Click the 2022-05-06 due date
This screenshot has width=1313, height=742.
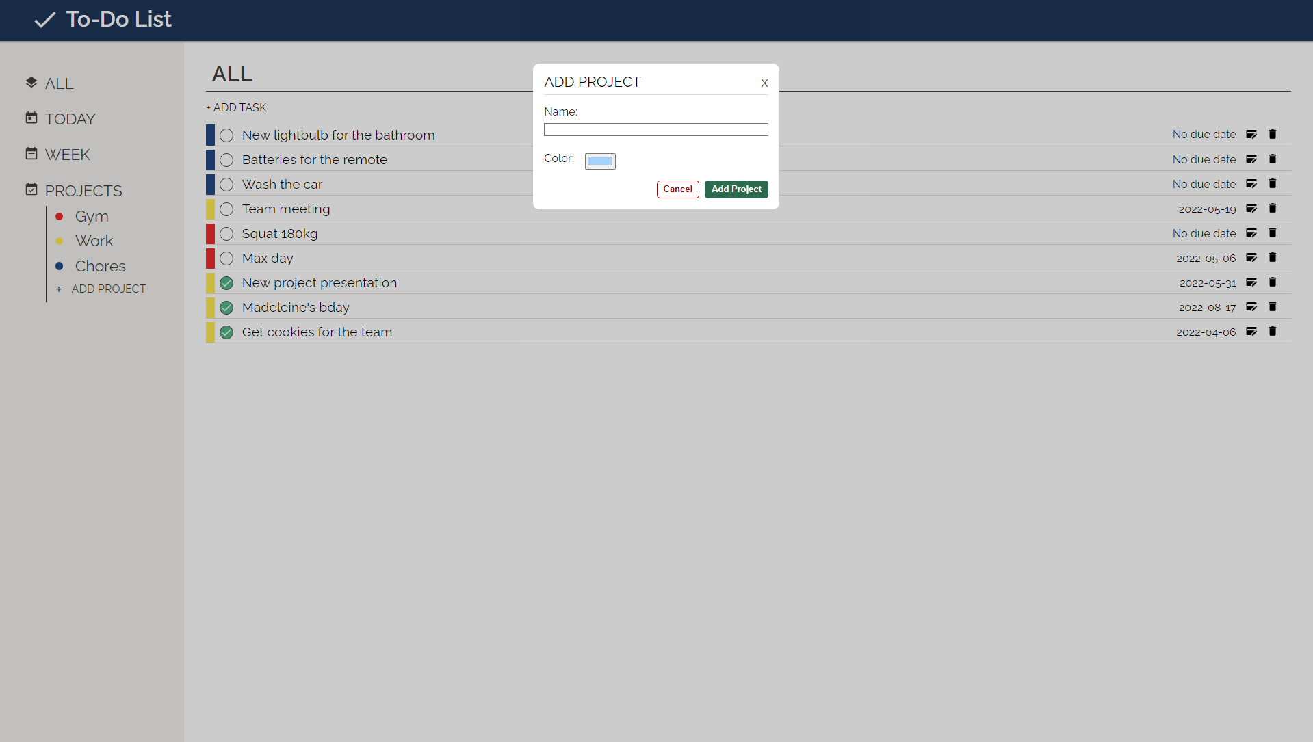(x=1206, y=259)
